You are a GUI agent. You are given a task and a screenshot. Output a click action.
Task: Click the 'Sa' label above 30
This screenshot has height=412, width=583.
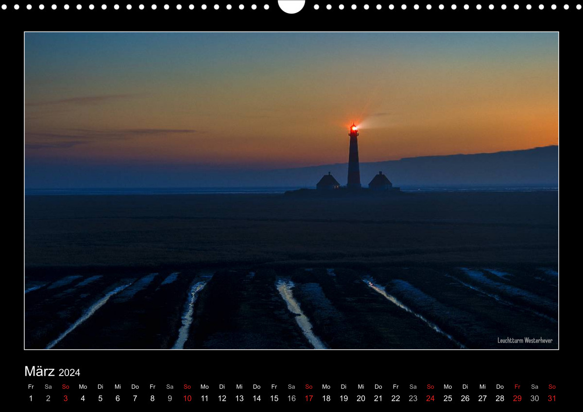(x=535, y=387)
